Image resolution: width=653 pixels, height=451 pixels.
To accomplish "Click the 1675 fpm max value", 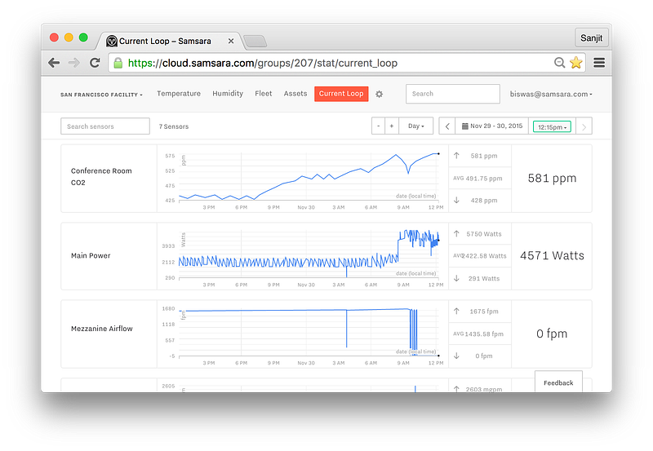I will 484,312.
